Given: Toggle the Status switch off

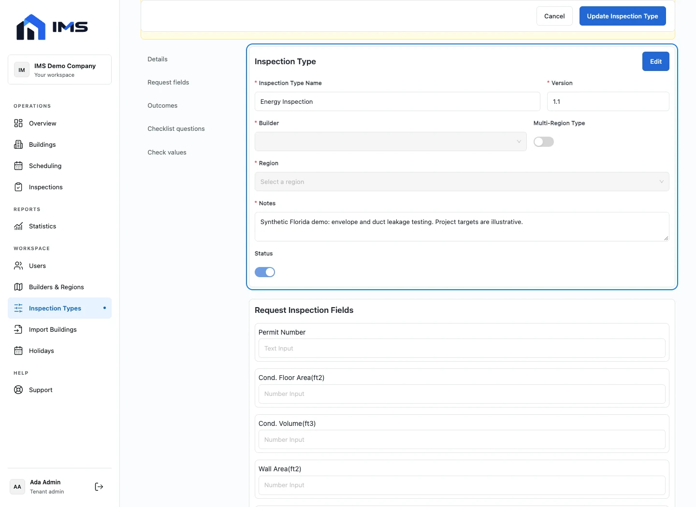Looking at the screenshot, I should [265, 272].
